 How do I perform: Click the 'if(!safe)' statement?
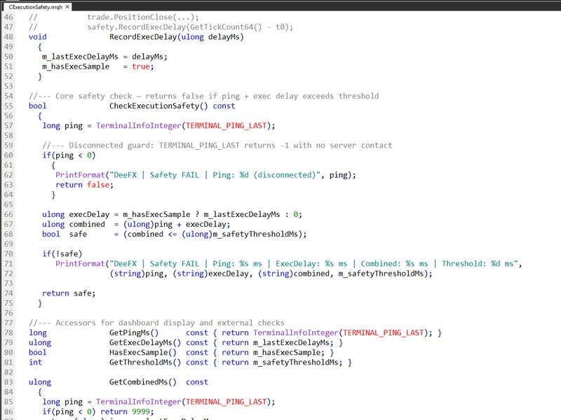coord(62,253)
